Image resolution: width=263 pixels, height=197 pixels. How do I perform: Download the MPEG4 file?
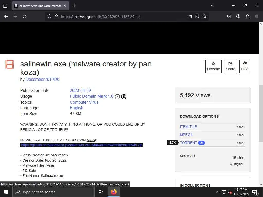click(186, 135)
